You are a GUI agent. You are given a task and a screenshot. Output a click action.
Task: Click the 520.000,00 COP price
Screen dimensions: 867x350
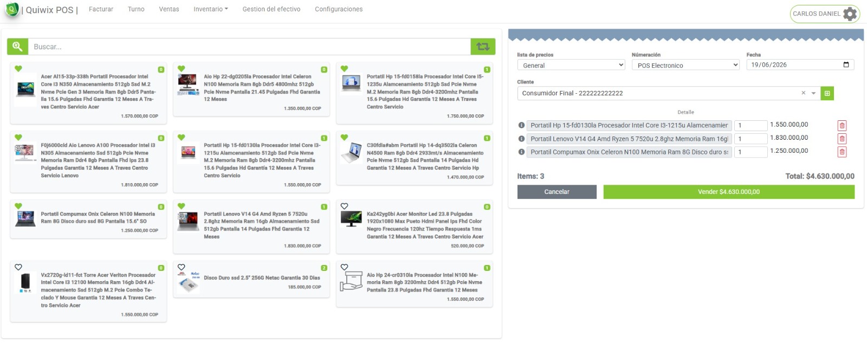tap(468, 246)
